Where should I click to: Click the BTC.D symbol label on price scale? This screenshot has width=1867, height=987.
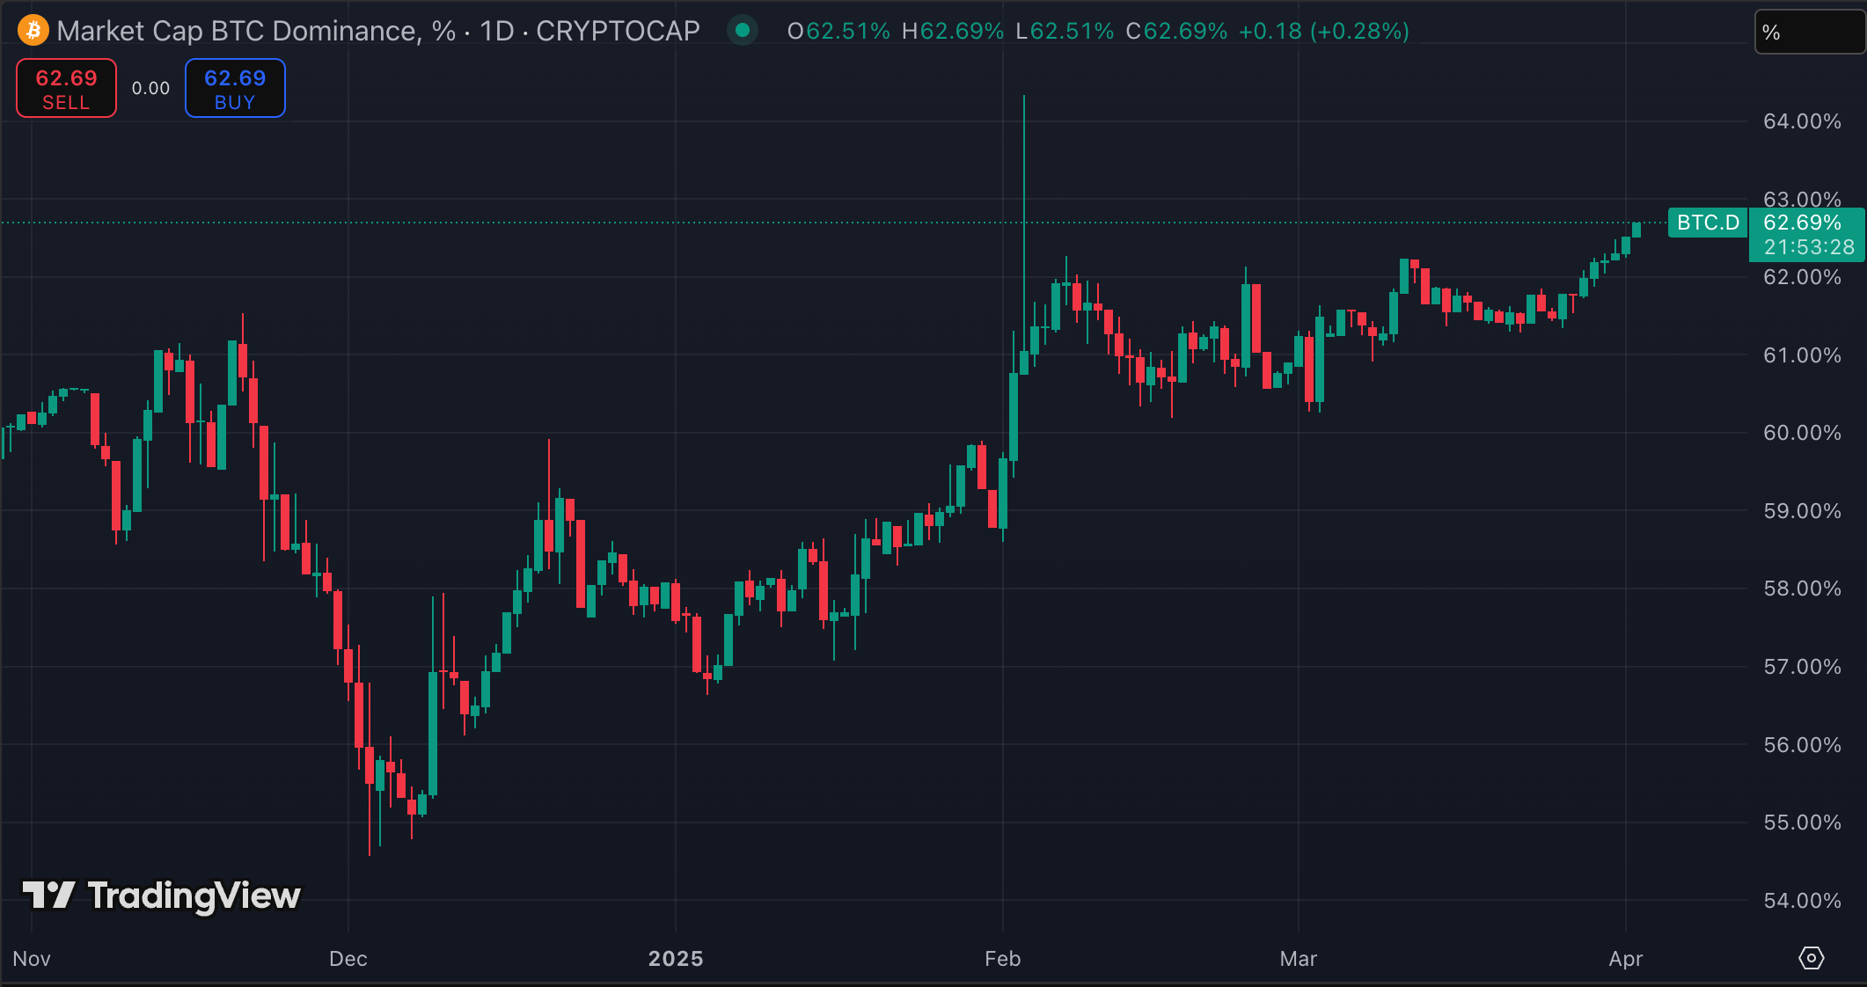coord(1708,223)
